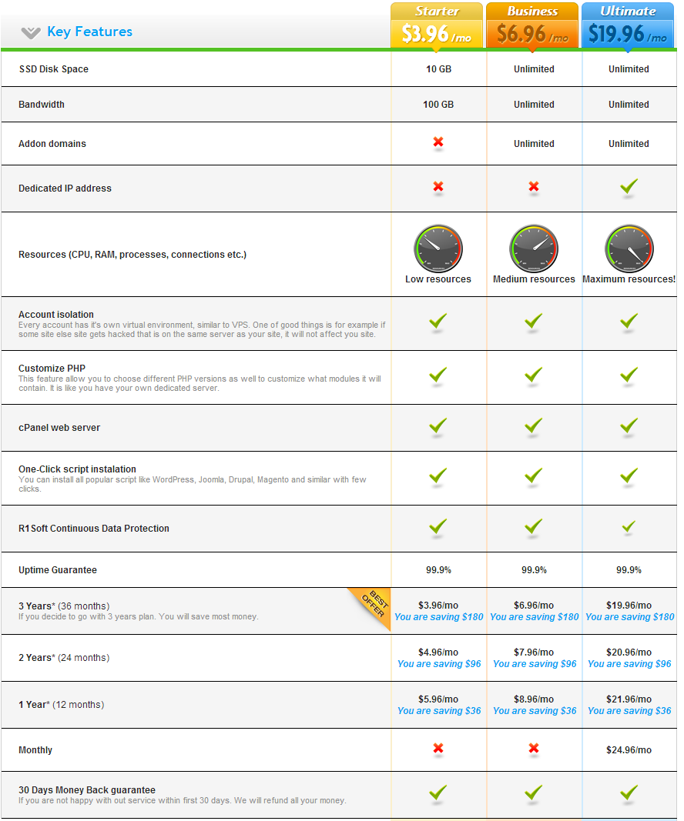The width and height of the screenshot is (684, 821).
Task: Click Starter 3 Years saving $180 link
Action: pyautogui.click(x=439, y=617)
